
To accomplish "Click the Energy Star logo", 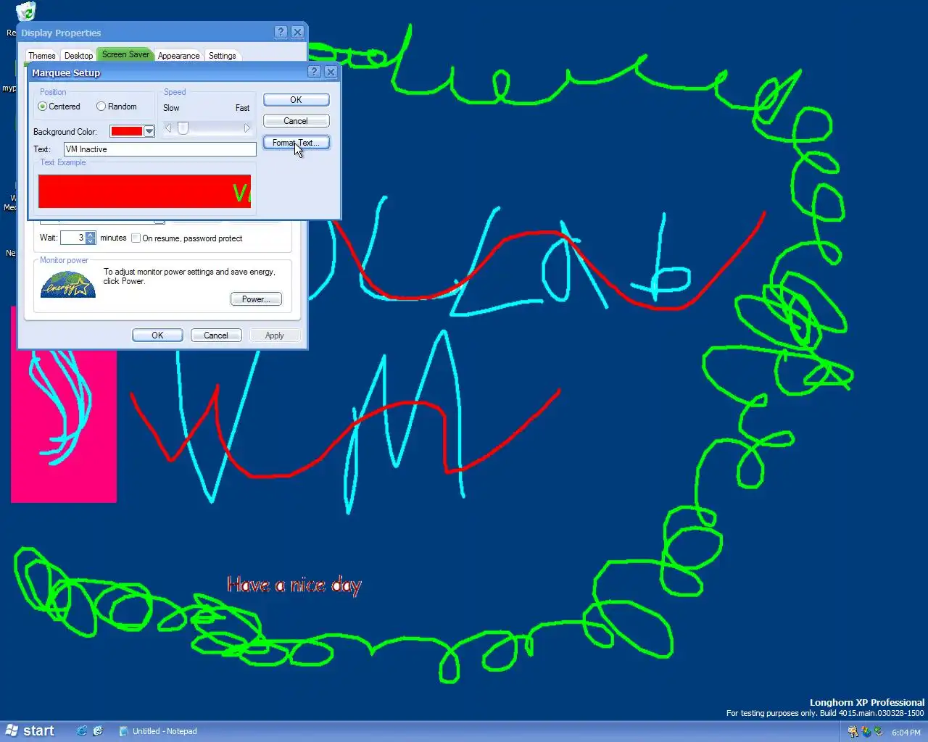I will pos(68,285).
